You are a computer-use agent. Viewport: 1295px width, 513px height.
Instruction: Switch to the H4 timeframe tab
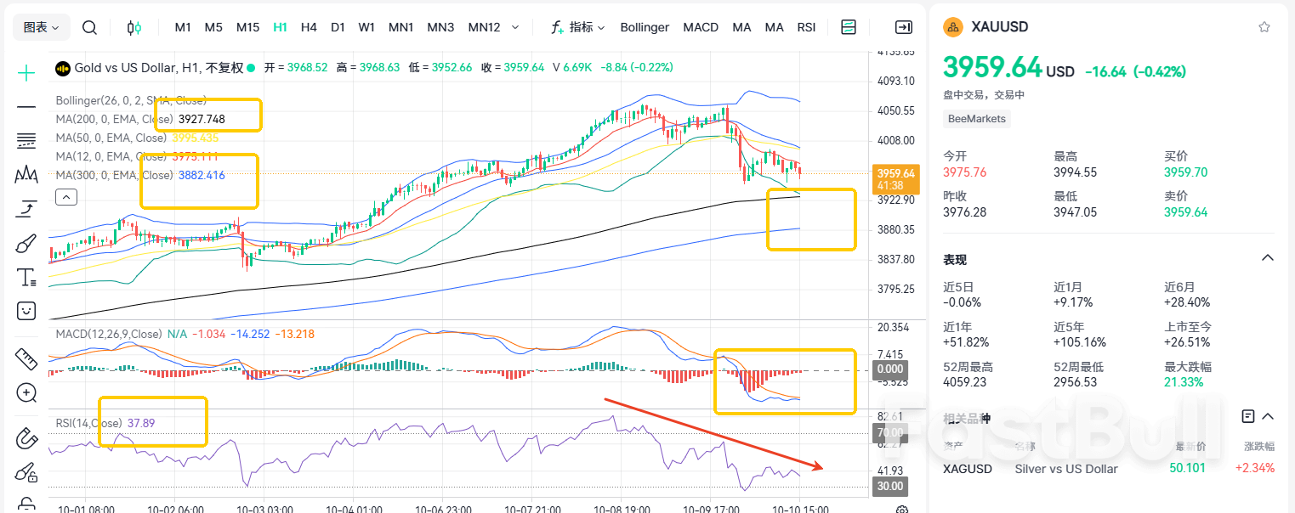pos(309,26)
